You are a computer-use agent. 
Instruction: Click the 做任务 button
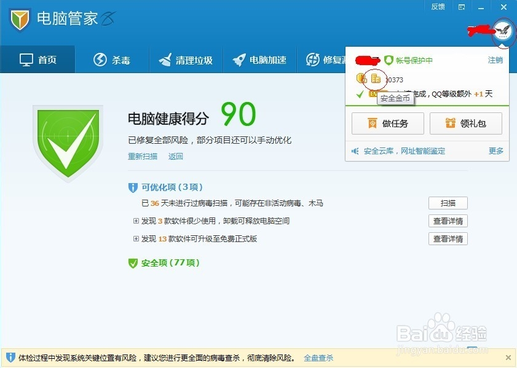point(388,123)
